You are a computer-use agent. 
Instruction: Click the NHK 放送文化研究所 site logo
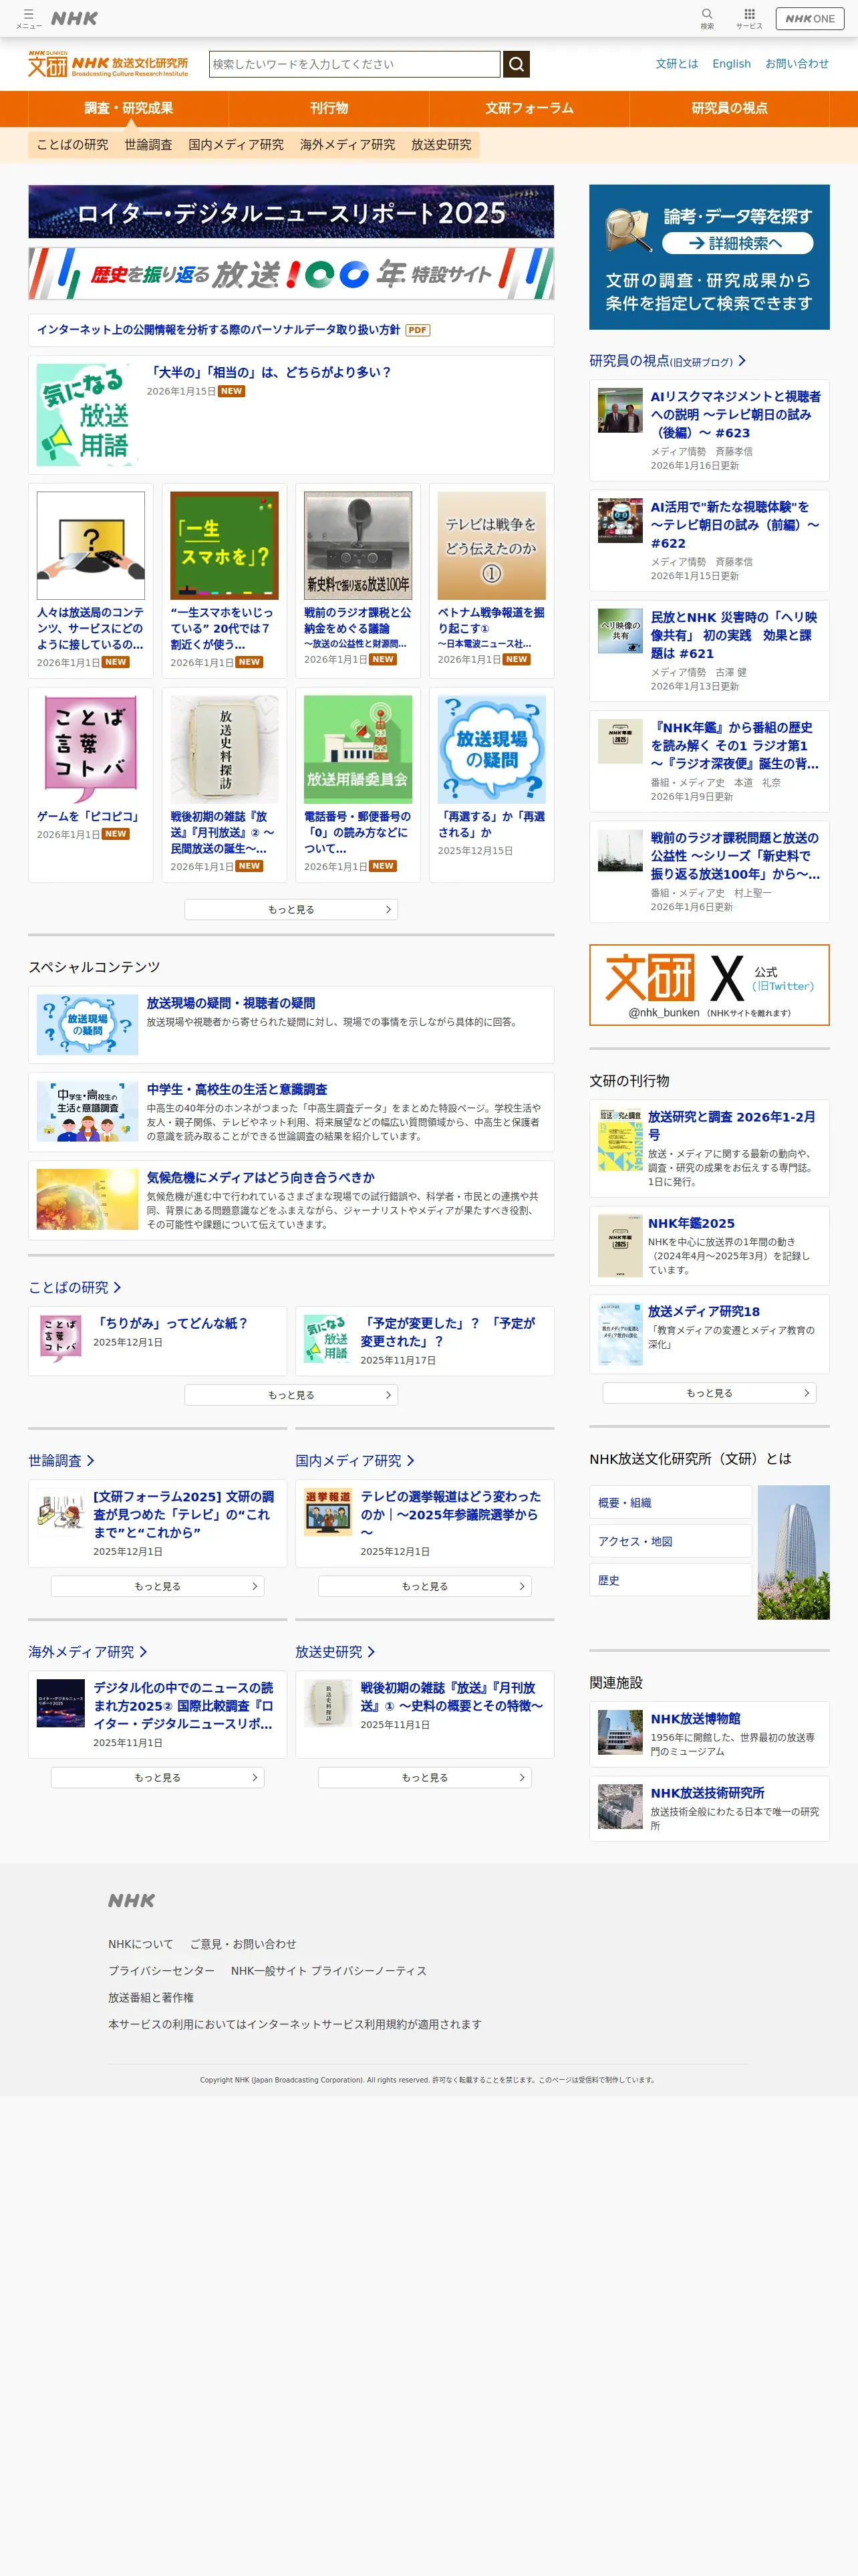click(108, 65)
